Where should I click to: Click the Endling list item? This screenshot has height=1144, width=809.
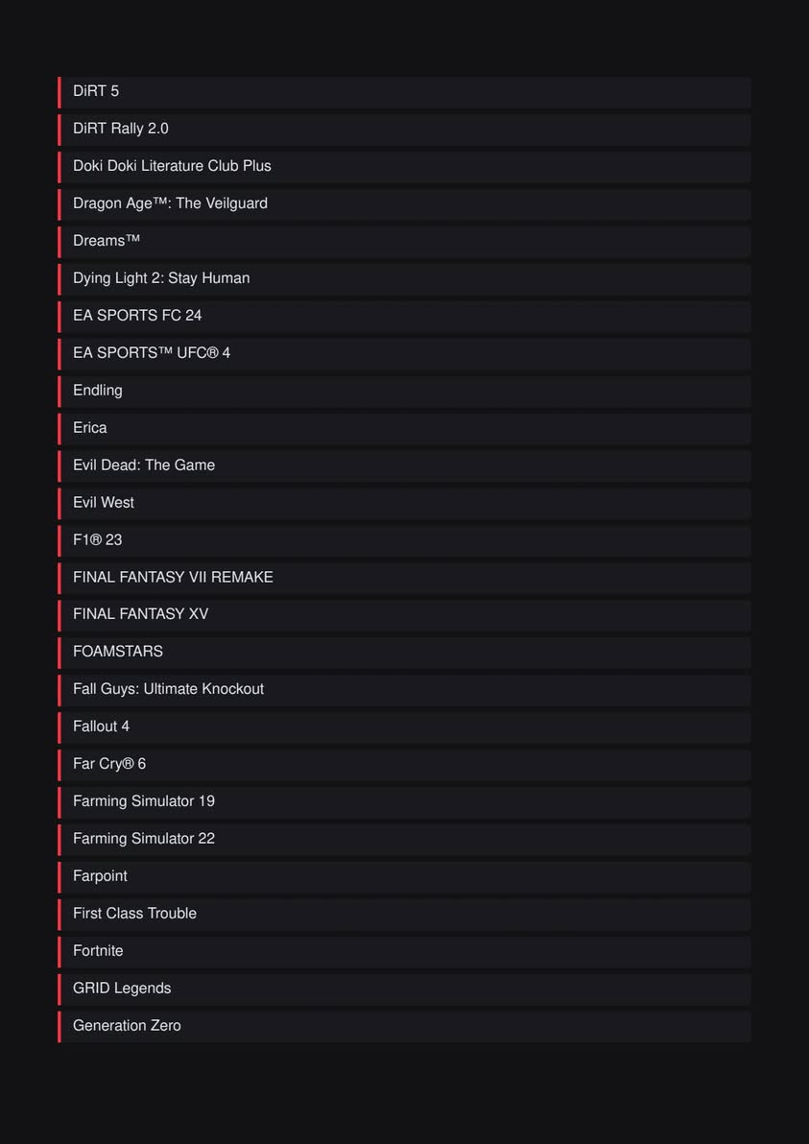(x=404, y=391)
